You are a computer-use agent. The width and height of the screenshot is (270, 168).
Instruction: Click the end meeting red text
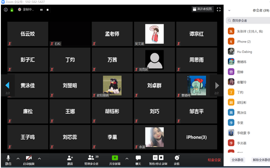pyautogui.click(x=214, y=160)
